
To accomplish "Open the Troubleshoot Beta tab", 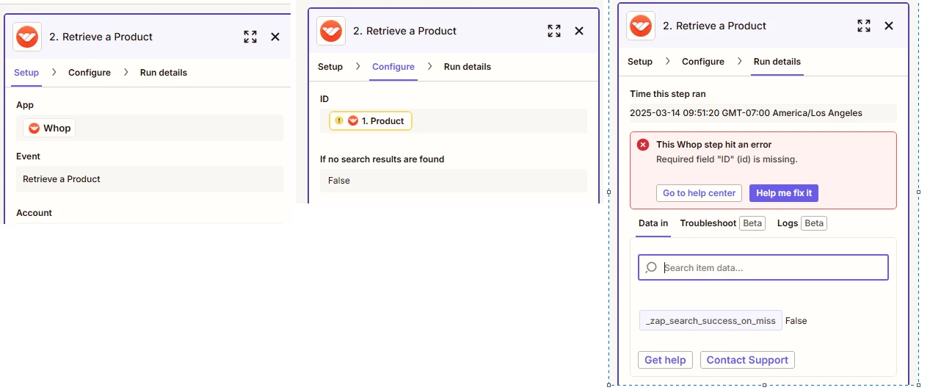I will point(722,223).
